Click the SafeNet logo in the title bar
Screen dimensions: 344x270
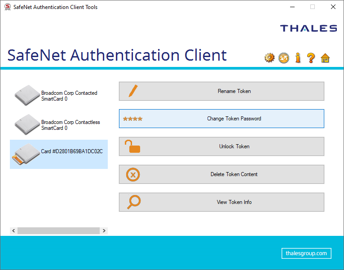pos(8,7)
